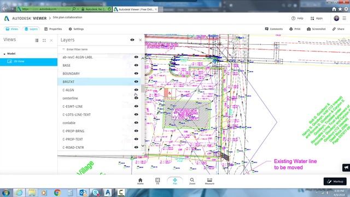The height and width of the screenshot is (197, 350).
Task: Hide the C-ROAD-CNTR layer
Action: [x=136, y=147]
